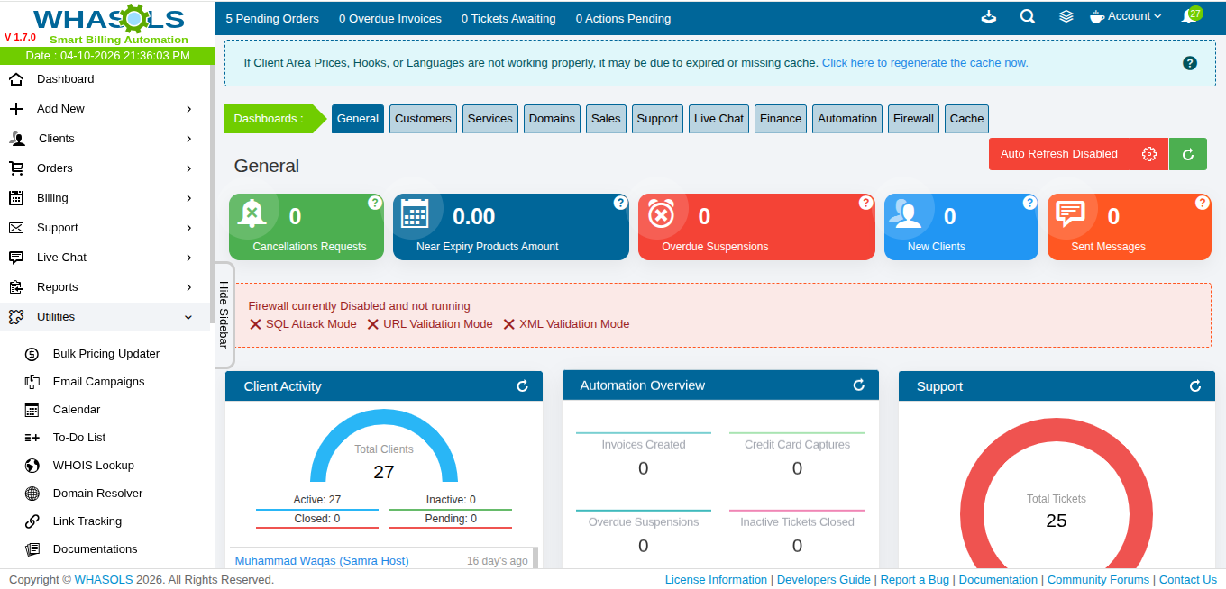1226x589 pixels.
Task: Open the notifications bell icon
Action: click(1189, 17)
